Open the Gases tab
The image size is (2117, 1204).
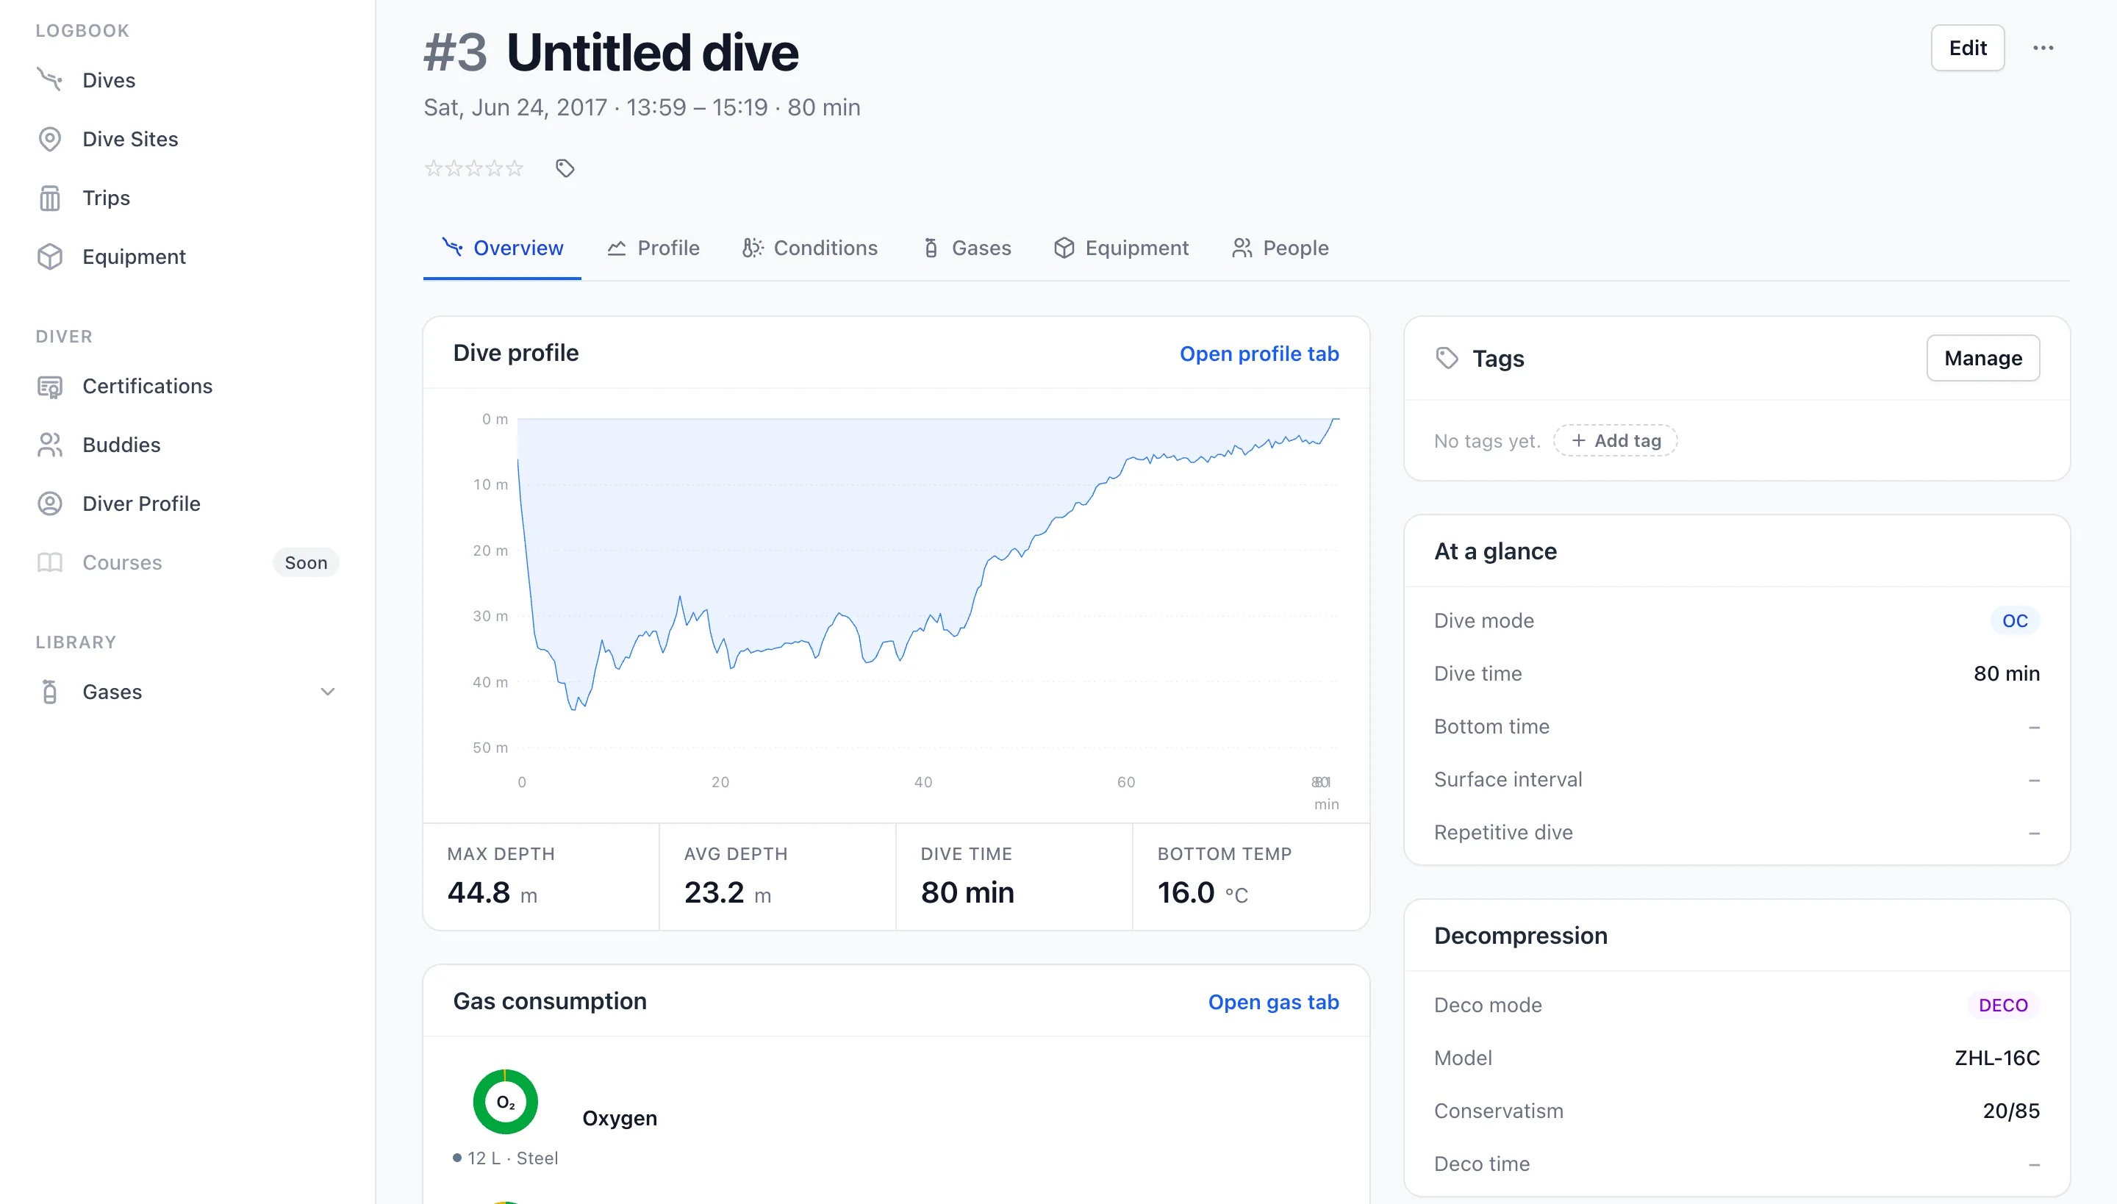(x=967, y=248)
